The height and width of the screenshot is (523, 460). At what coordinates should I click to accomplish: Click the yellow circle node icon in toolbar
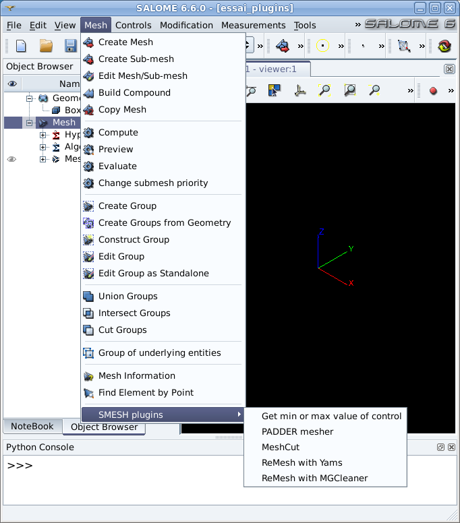[323, 46]
